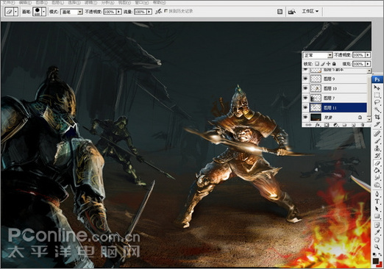The width and height of the screenshot is (384, 269).
Task: Select the Healing Brush tool
Action: click(x=377, y=134)
